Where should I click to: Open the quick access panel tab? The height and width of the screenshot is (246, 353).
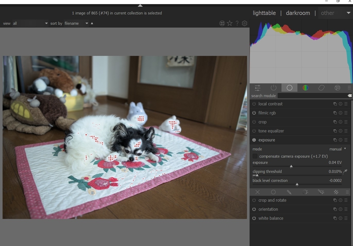(258, 87)
